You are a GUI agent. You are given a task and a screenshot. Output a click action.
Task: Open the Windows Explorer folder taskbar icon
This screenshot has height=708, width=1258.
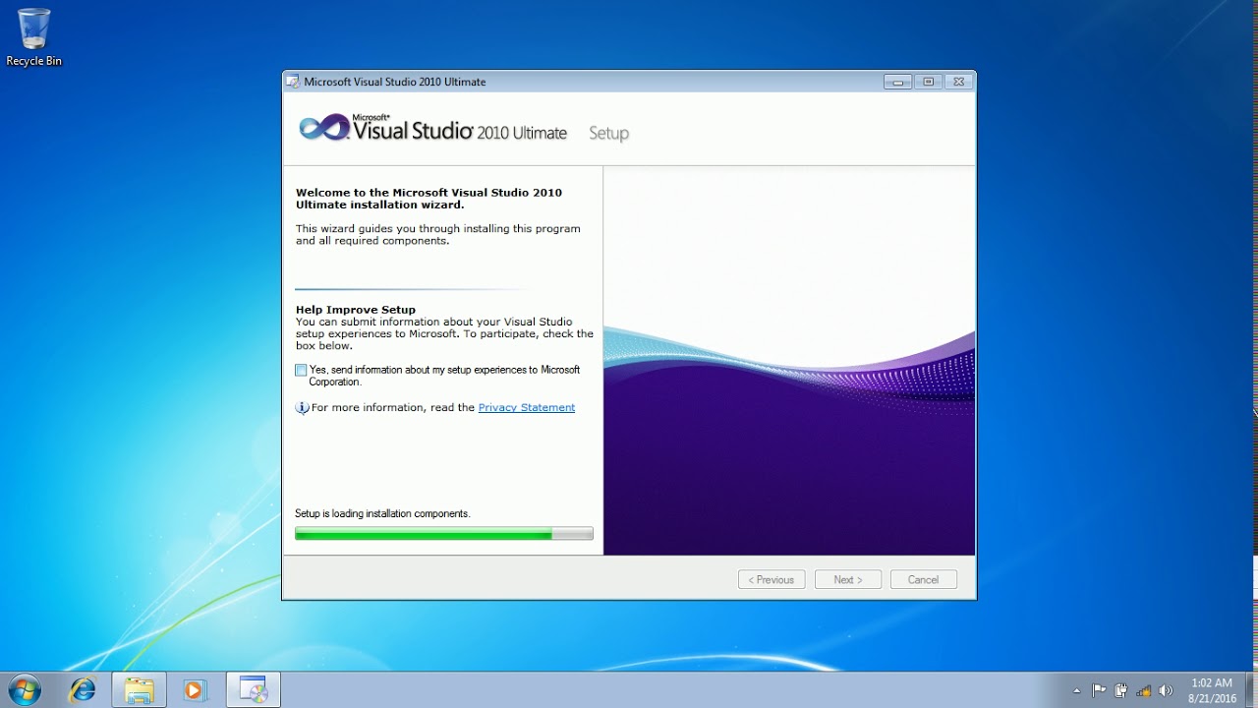139,690
